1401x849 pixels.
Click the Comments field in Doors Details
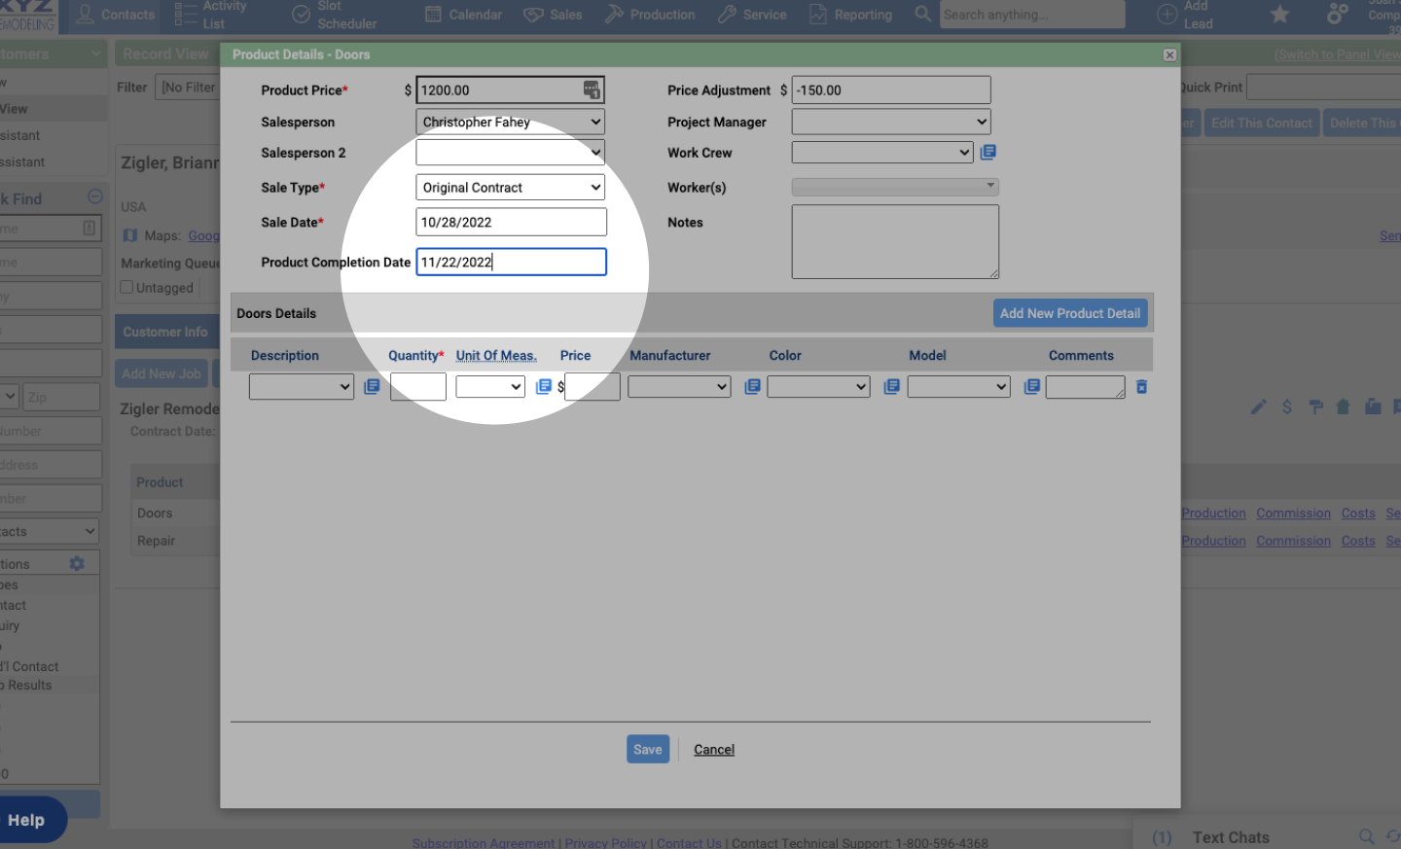click(1086, 387)
